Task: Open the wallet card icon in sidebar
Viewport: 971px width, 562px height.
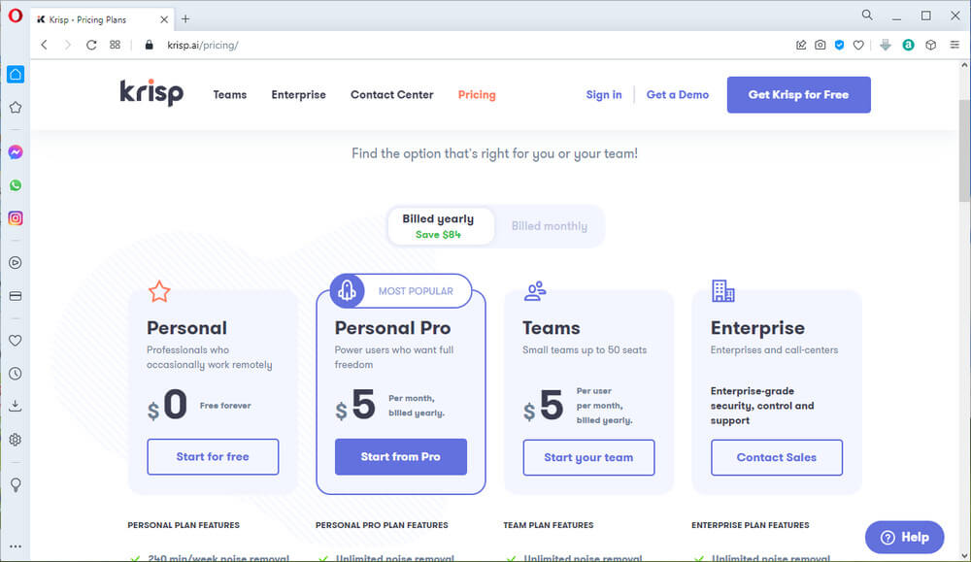Action: [16, 296]
